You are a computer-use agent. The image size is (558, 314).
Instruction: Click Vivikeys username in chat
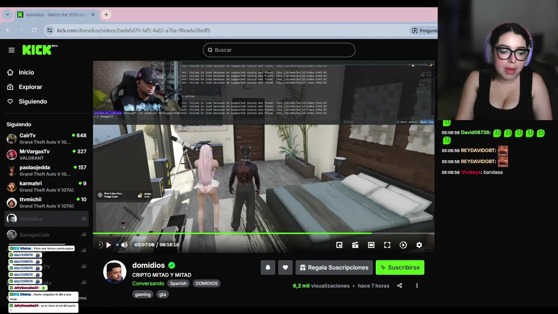point(471,172)
